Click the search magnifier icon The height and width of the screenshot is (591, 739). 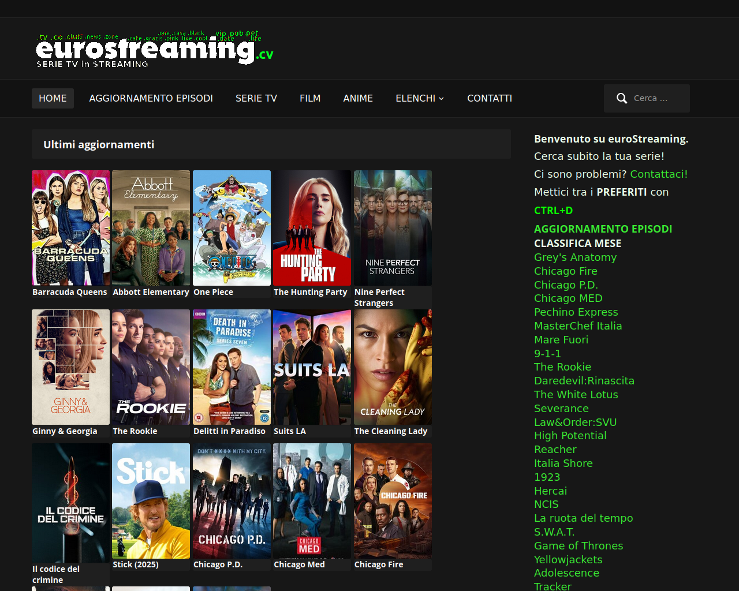(621, 99)
